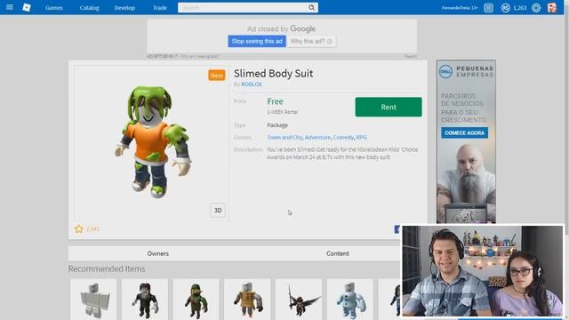
Task: Click the Free price text
Action: pyautogui.click(x=275, y=101)
